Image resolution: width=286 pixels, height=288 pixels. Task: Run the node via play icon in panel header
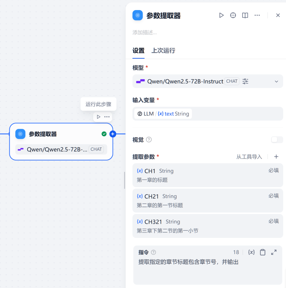point(221,15)
